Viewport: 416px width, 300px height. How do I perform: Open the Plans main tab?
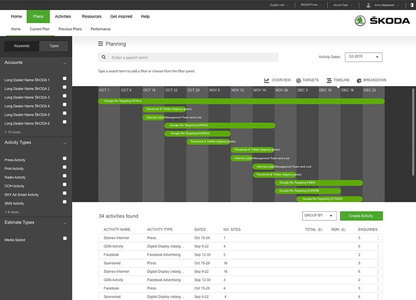(x=38, y=17)
